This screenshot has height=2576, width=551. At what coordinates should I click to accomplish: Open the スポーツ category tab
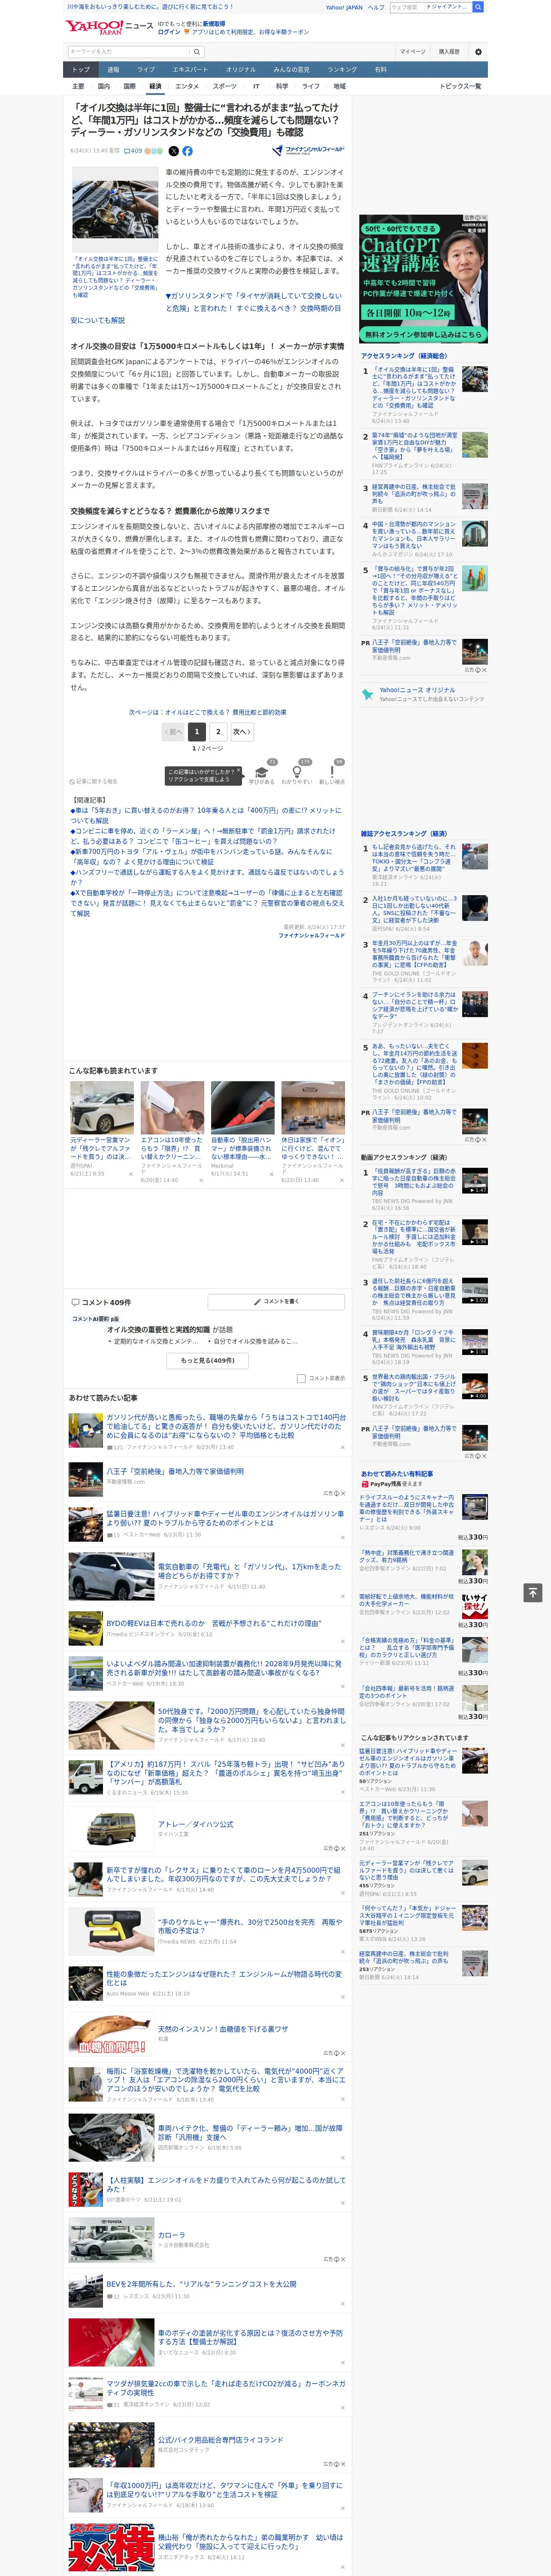point(225,87)
